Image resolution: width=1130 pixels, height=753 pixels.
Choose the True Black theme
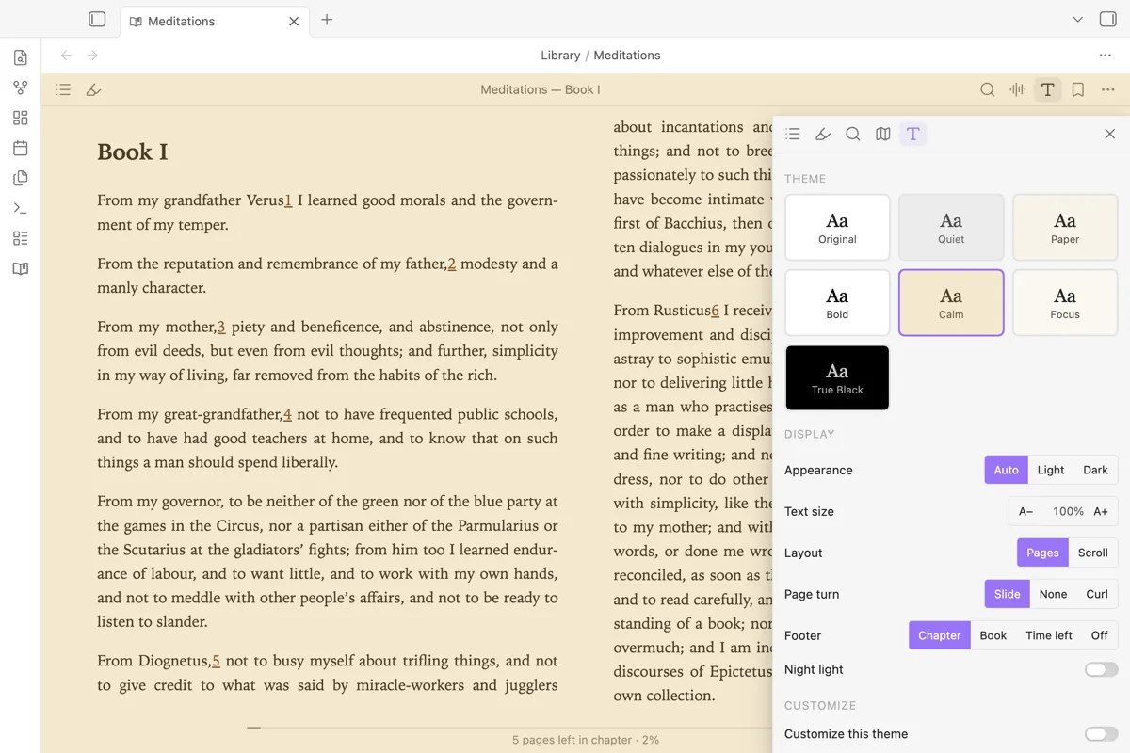[837, 378]
